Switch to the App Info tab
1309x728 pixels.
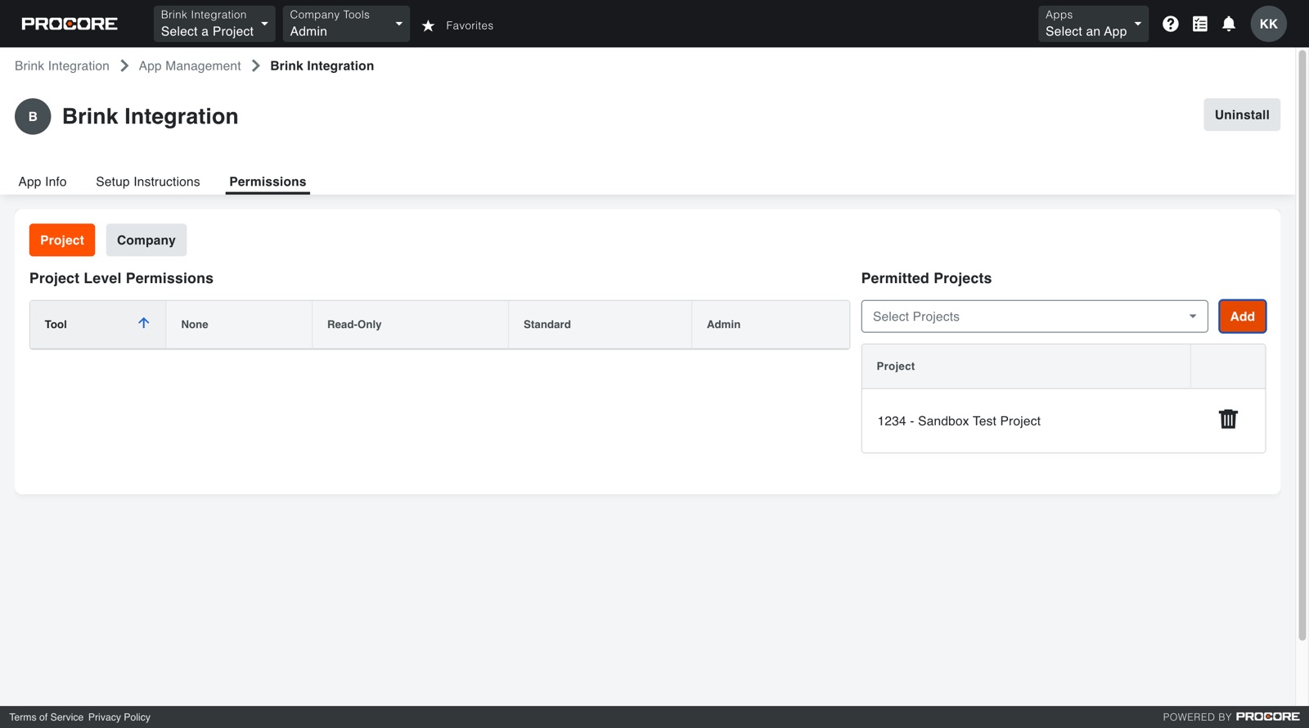(x=43, y=182)
